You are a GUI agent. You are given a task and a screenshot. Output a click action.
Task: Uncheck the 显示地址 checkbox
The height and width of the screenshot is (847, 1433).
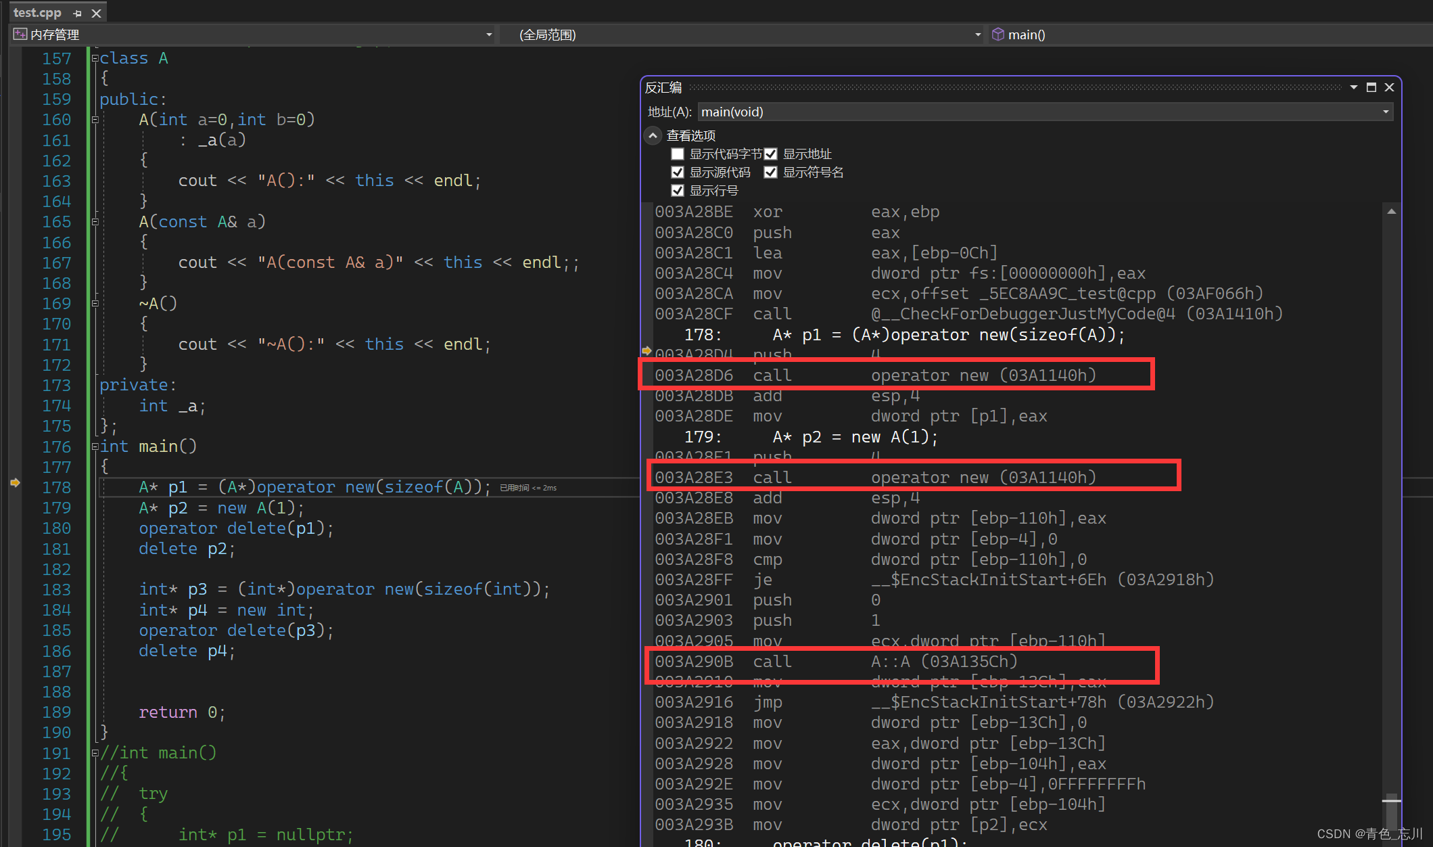point(770,154)
